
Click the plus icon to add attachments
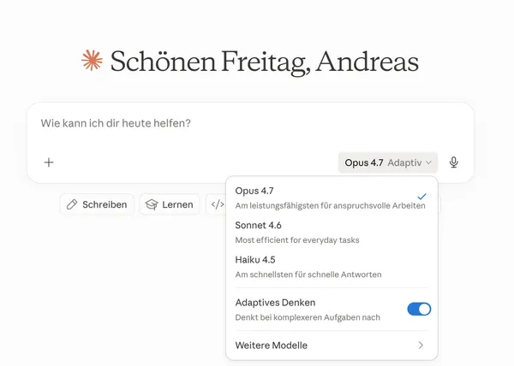point(49,162)
